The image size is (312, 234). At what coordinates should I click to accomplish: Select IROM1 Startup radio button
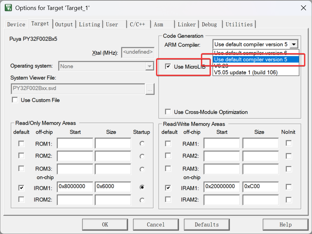142,187
